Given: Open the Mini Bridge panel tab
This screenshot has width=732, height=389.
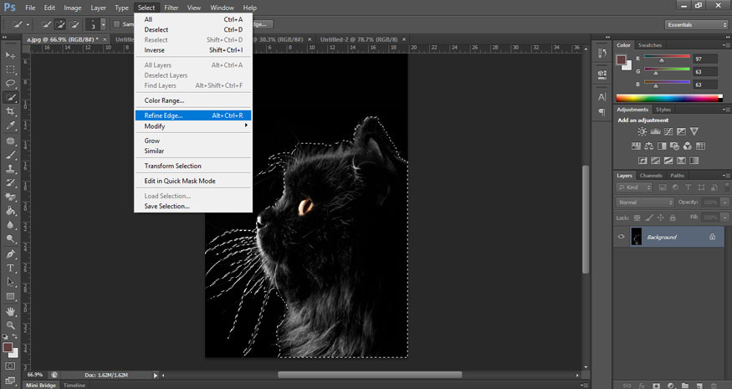Looking at the screenshot, I should coord(41,386).
